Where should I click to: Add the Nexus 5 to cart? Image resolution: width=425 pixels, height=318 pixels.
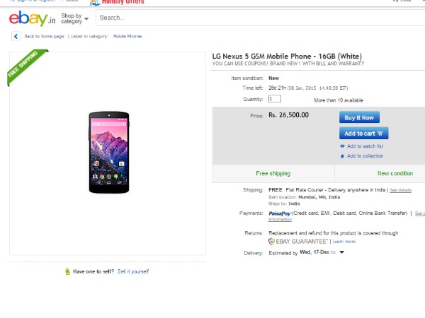(x=363, y=133)
